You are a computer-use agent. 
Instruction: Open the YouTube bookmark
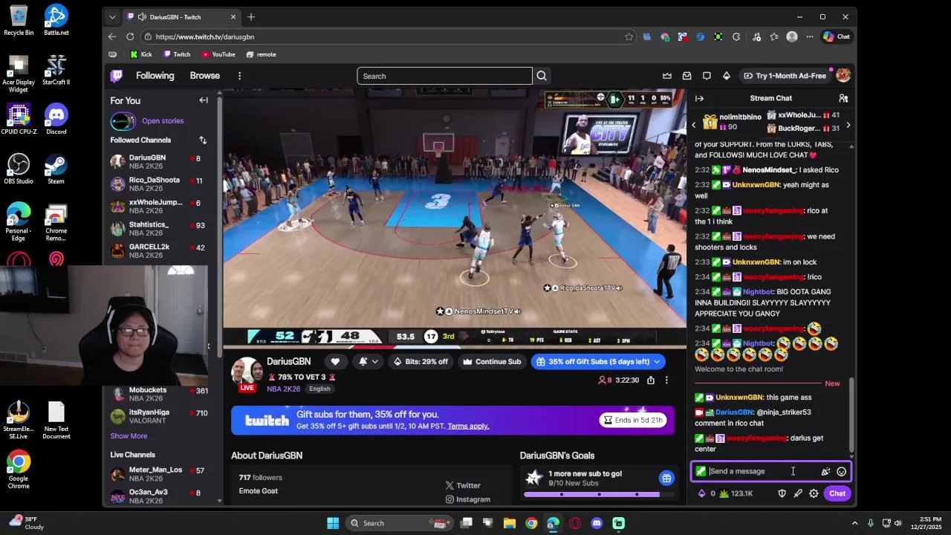(218, 54)
